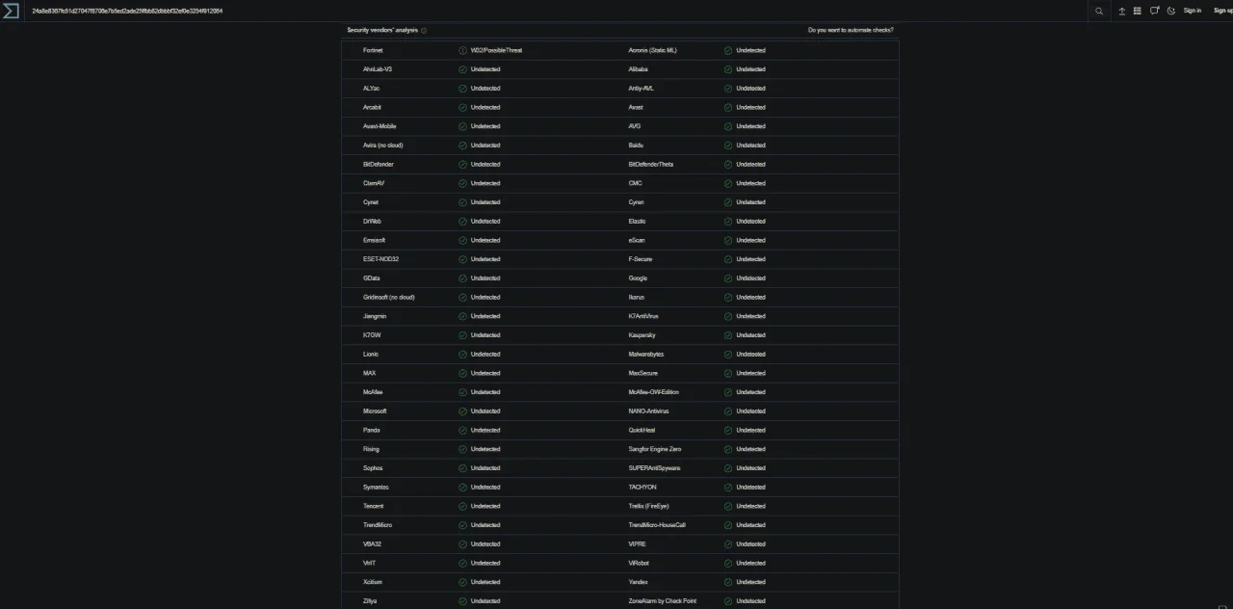Click the Malwarebytes vendor entry
1233x609 pixels.
coord(646,355)
